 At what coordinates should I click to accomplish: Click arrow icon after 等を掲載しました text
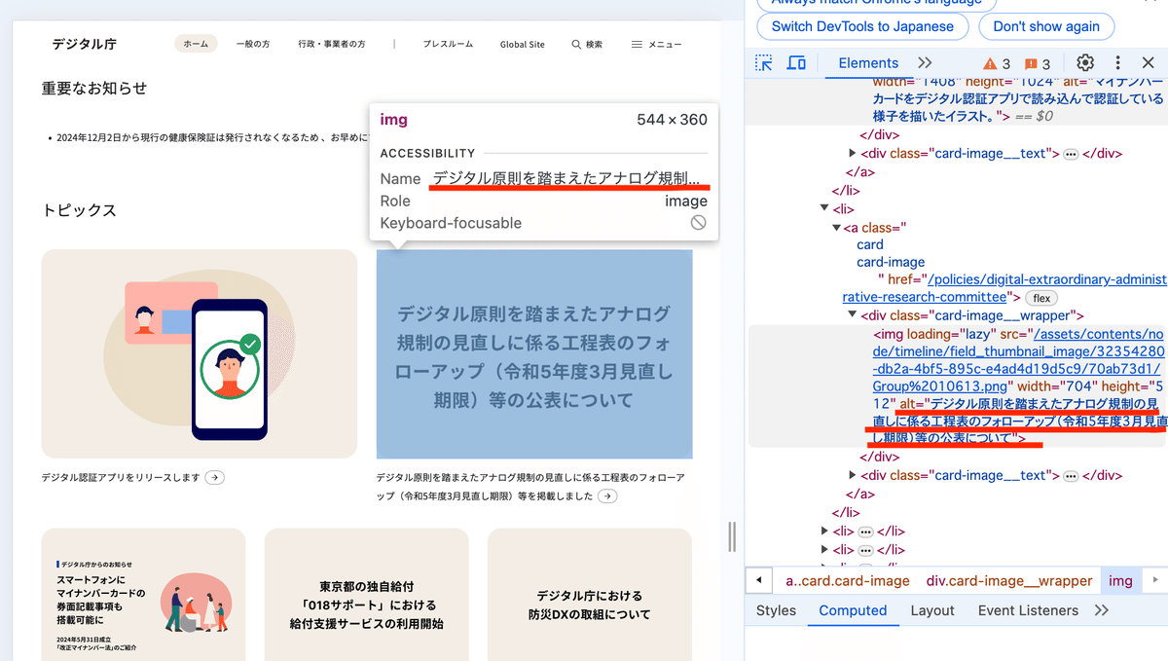point(607,496)
